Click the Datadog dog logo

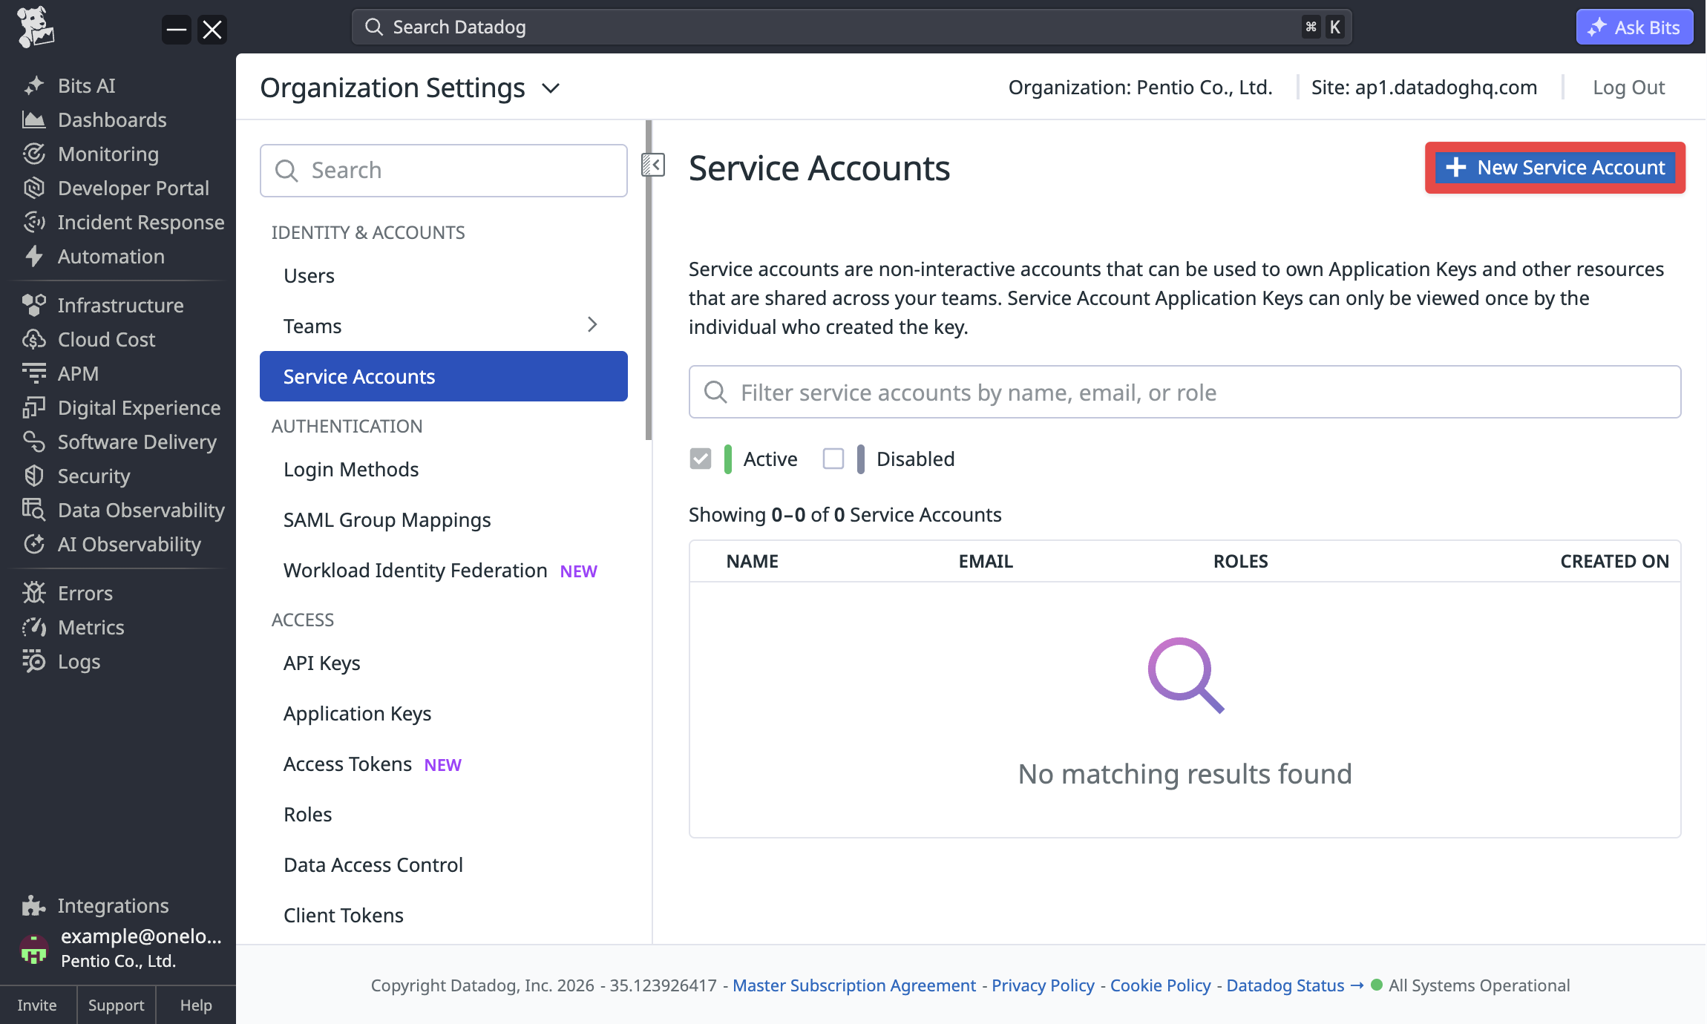(35, 27)
